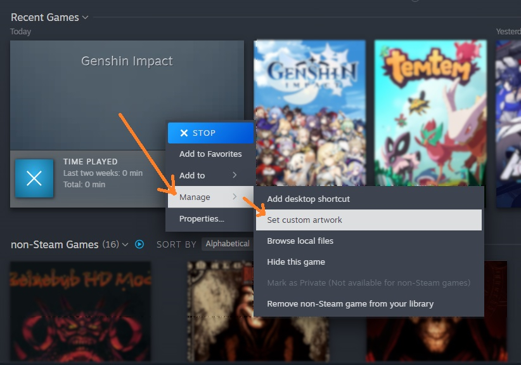Select STOP in the context menu
This screenshot has height=365, width=521.
[x=210, y=133]
